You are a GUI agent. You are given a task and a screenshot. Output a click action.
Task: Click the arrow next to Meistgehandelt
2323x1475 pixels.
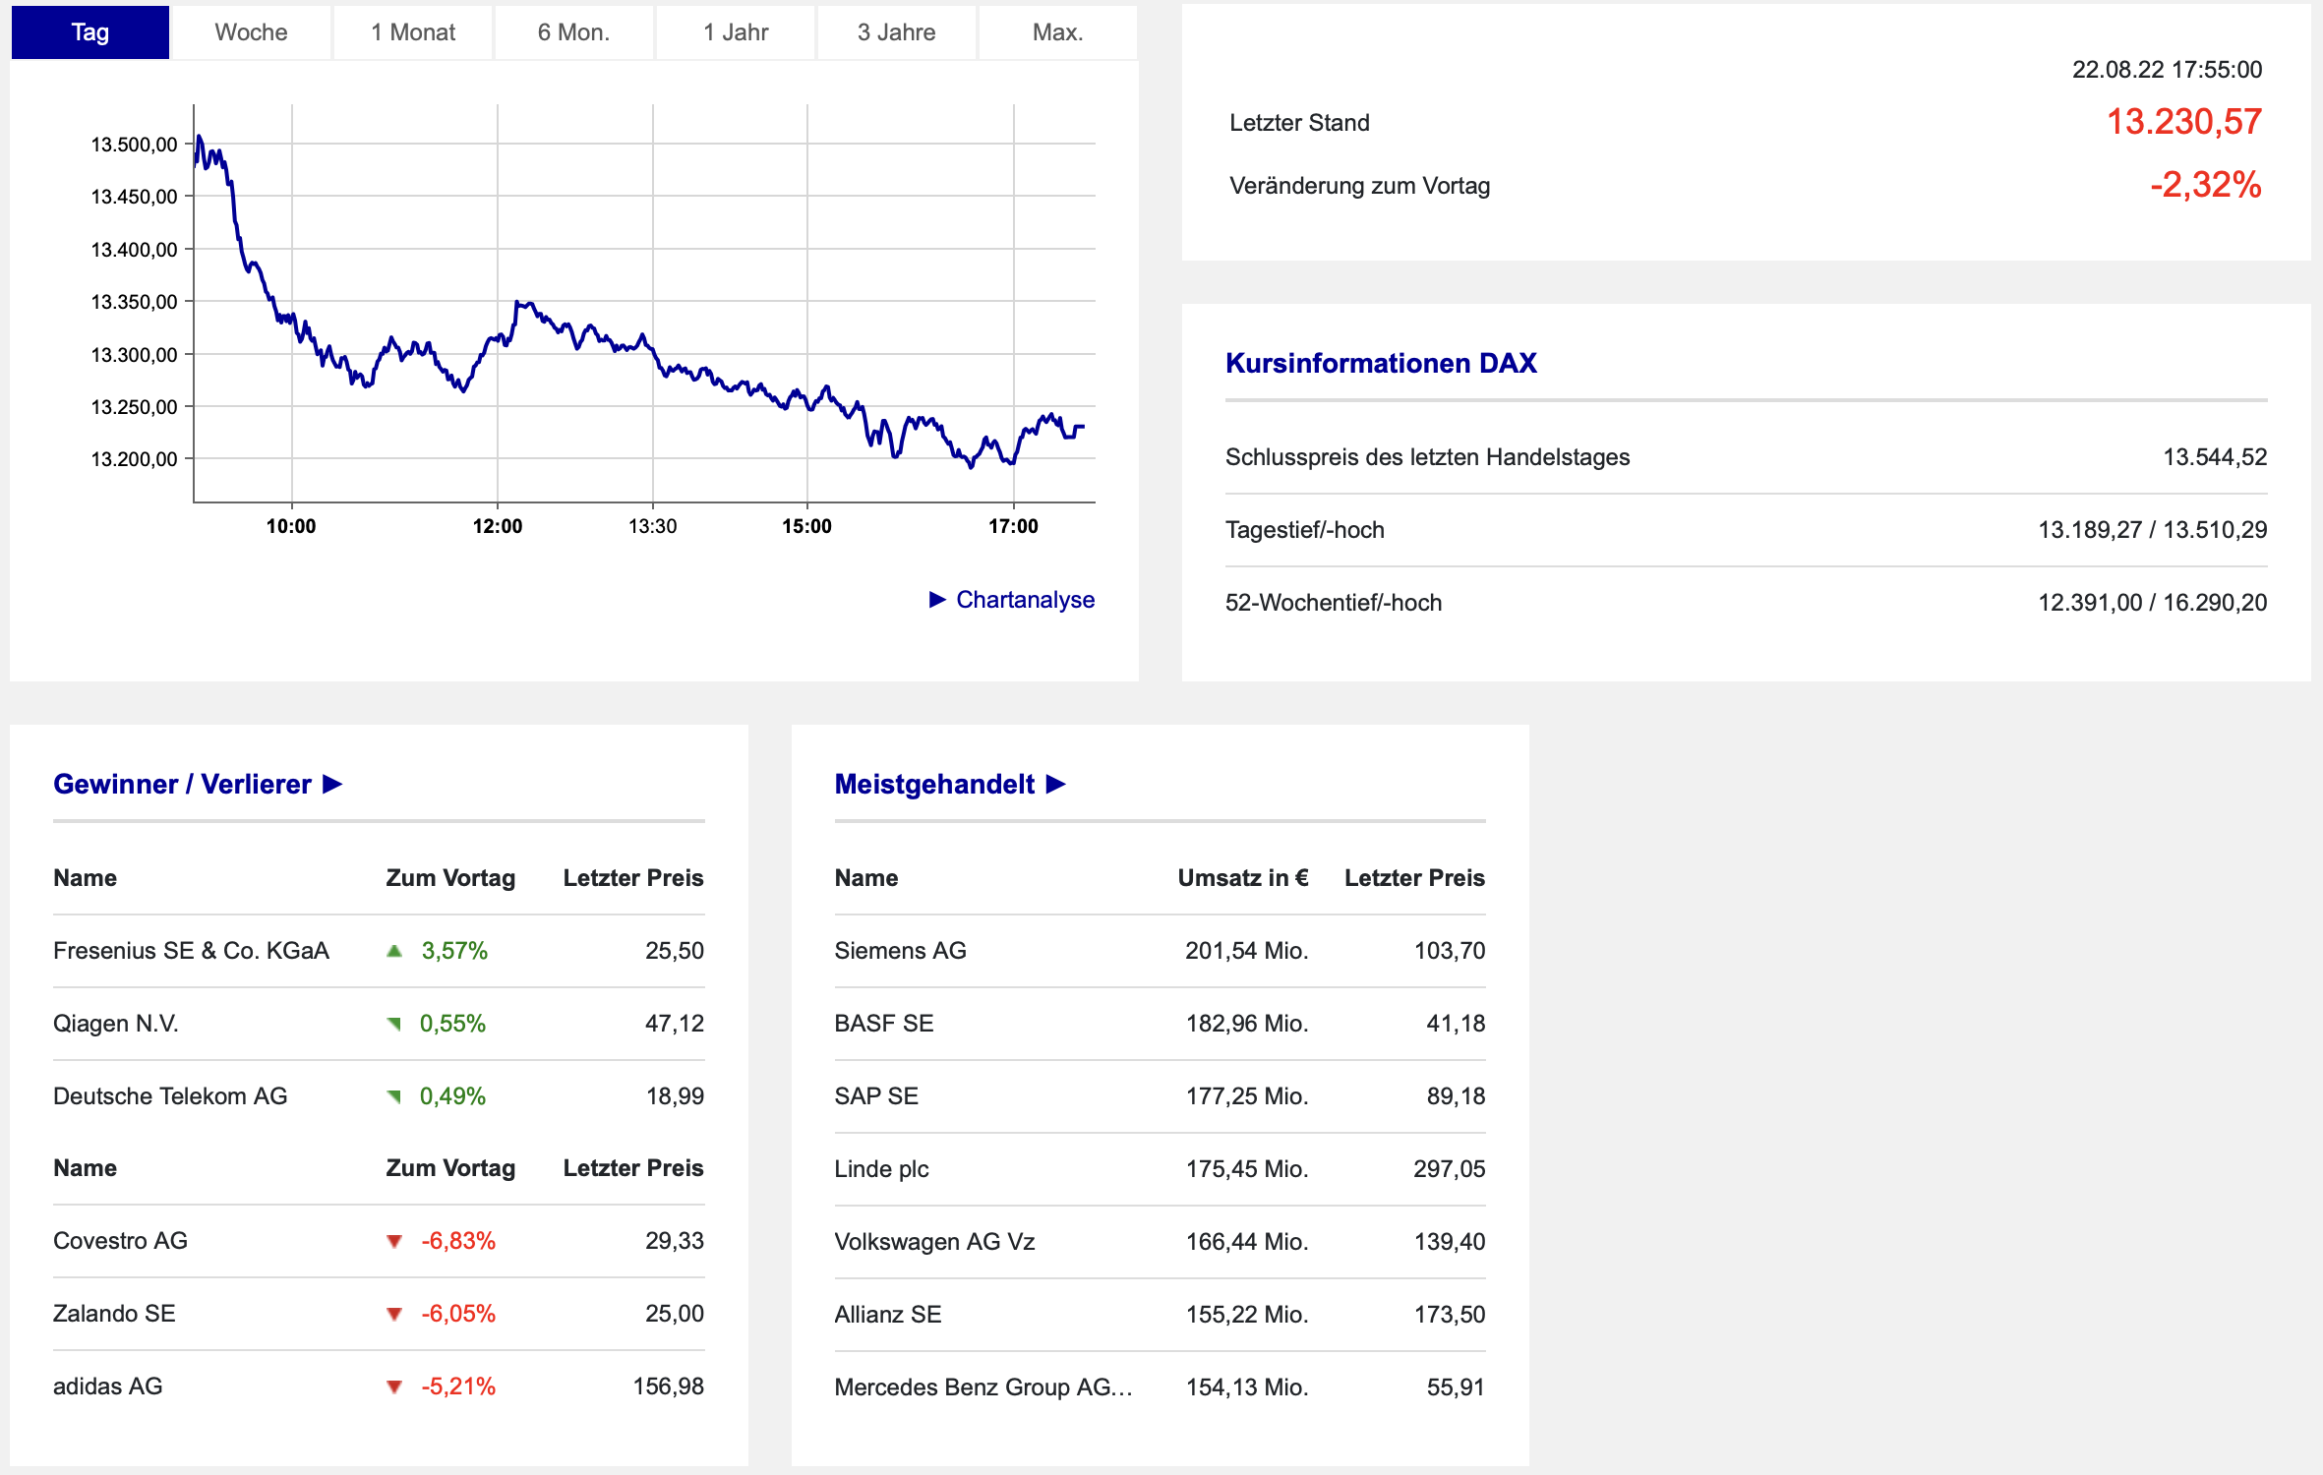[1055, 784]
